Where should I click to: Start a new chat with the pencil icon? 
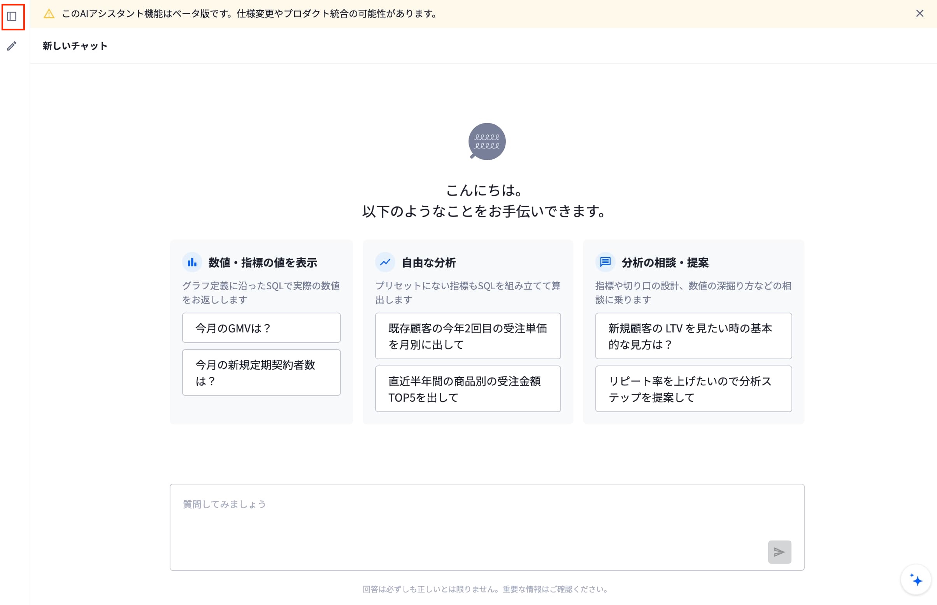point(12,46)
